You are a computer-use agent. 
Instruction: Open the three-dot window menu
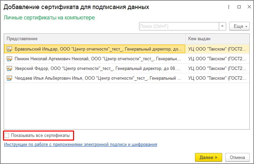coord(229,7)
